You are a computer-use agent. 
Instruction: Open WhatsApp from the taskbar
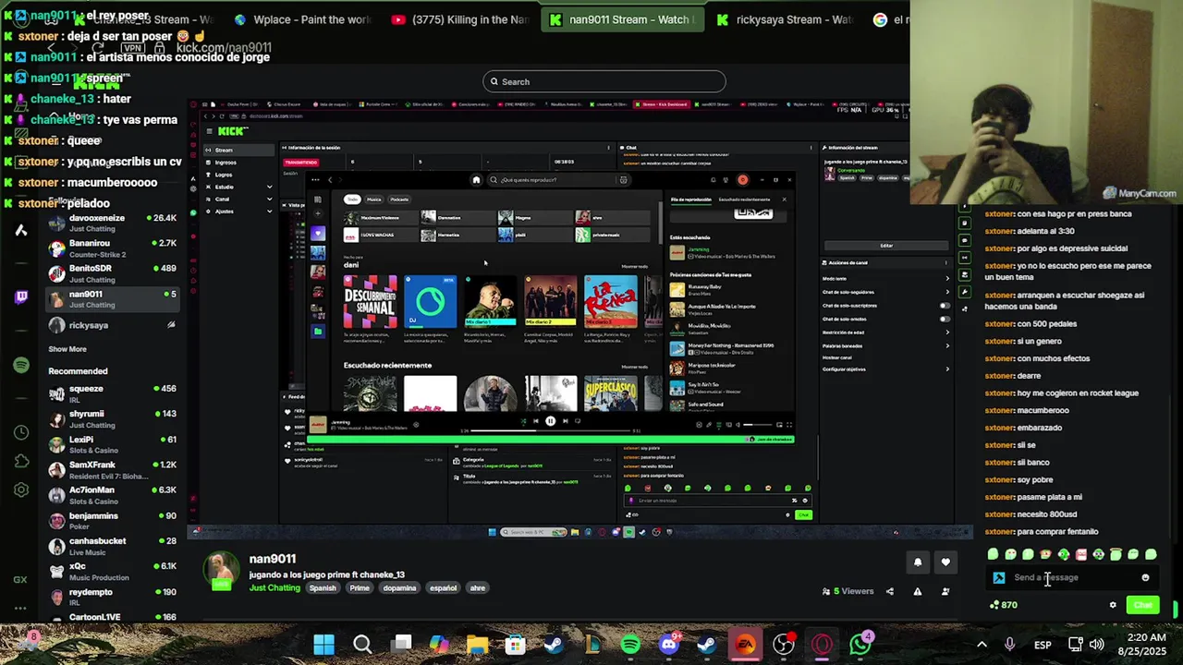860,644
